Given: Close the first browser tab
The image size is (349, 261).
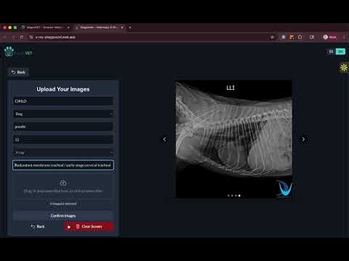Looking at the screenshot, I should click(x=68, y=28).
